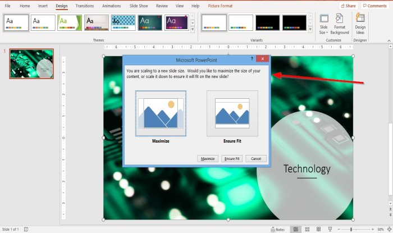
Task: Expand the Themes gallery more arrow
Action: (193, 29)
